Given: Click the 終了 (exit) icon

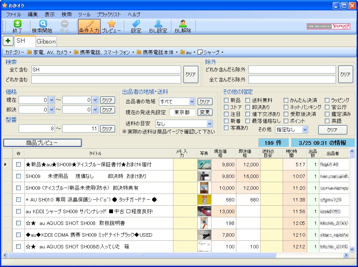Looking at the screenshot, I should point(17,26).
